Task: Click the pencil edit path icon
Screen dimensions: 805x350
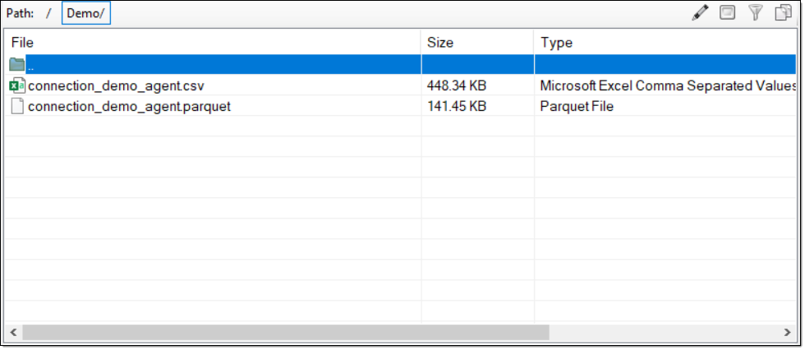Action: (x=700, y=13)
